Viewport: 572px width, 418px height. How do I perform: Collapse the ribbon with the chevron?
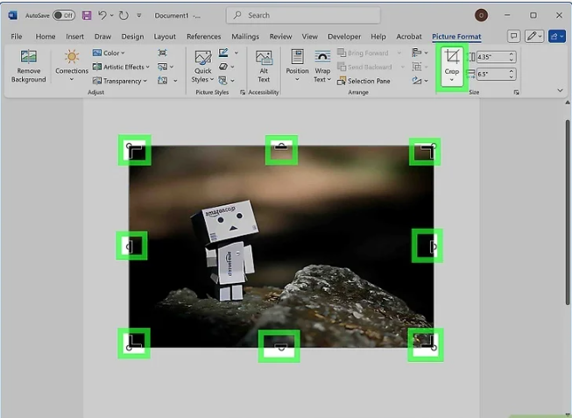pyautogui.click(x=560, y=90)
